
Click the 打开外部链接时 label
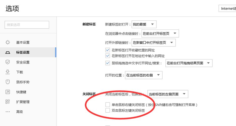point(118,43)
